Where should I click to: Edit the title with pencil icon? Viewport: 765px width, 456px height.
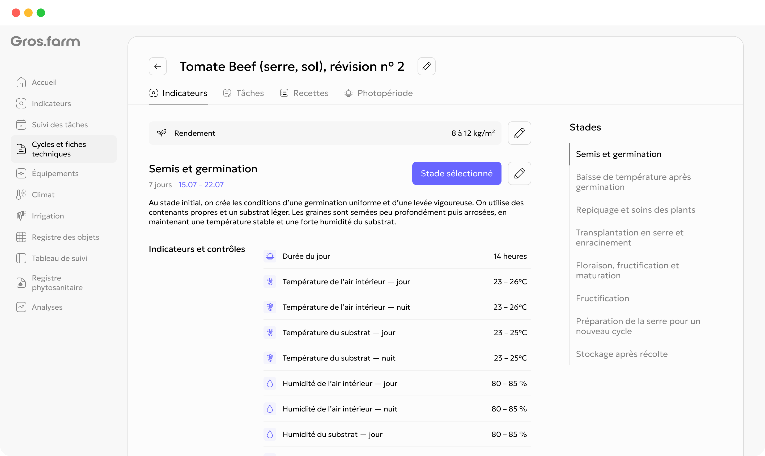pyautogui.click(x=426, y=66)
